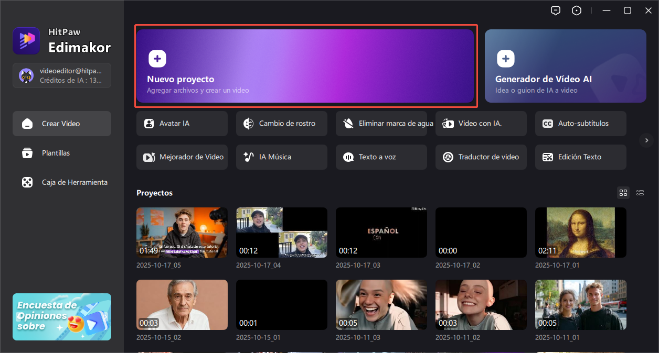The height and width of the screenshot is (353, 659).
Task: Open the help center icon
Action: click(x=577, y=10)
